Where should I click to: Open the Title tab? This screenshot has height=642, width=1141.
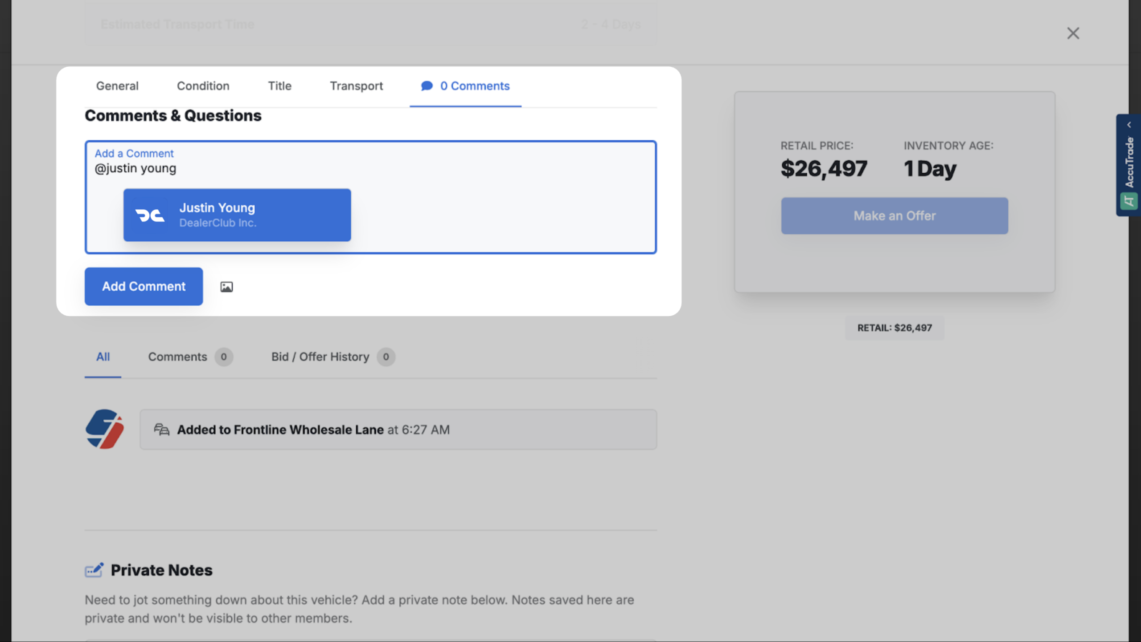279,86
